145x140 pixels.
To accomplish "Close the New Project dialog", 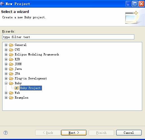I will point(141,4).
